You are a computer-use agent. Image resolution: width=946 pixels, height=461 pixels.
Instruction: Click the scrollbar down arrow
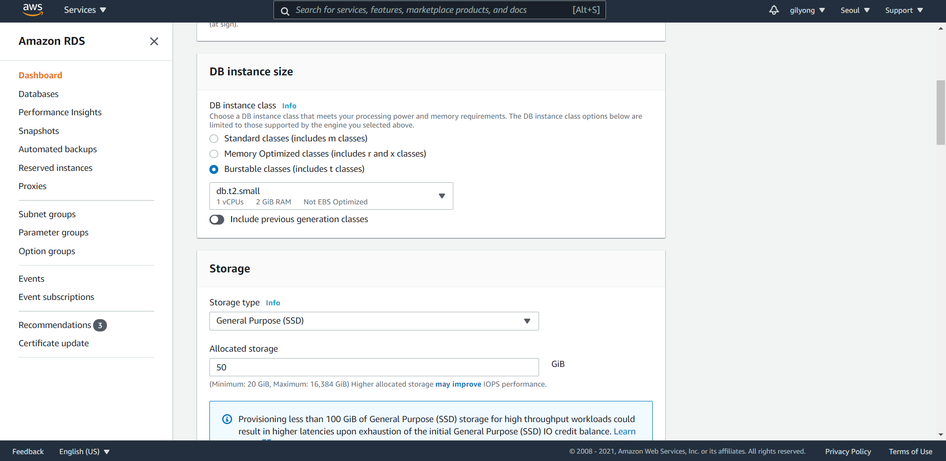(941, 435)
